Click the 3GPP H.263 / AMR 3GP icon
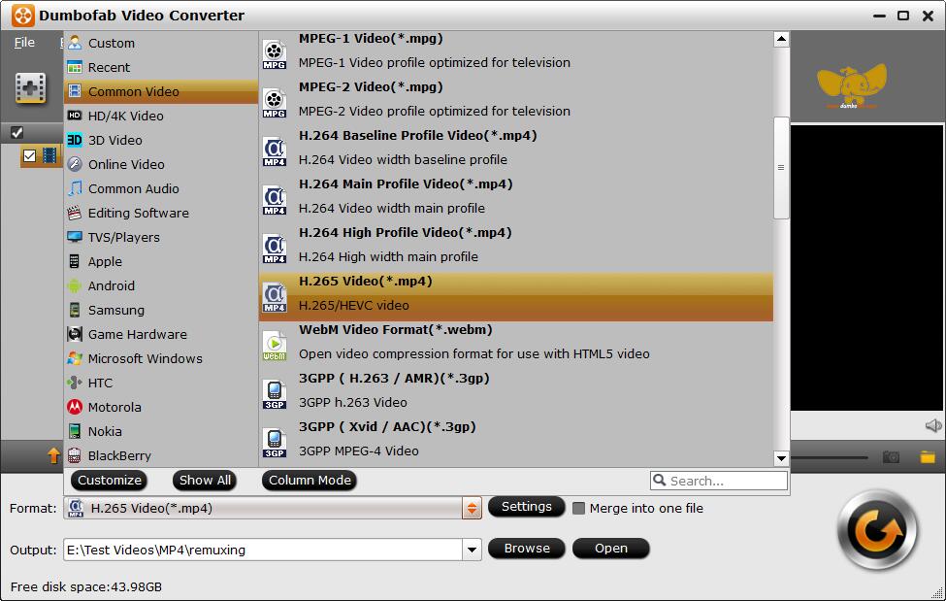This screenshot has width=946, height=601. pyautogui.click(x=275, y=394)
